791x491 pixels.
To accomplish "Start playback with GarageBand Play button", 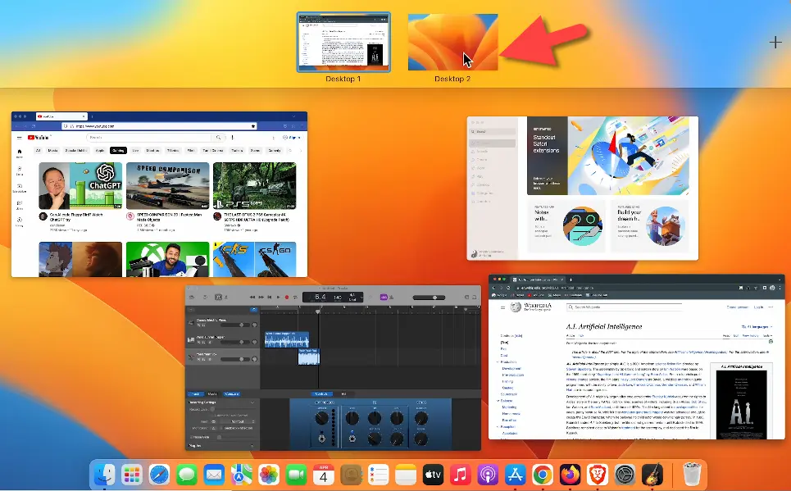I will click(x=278, y=298).
